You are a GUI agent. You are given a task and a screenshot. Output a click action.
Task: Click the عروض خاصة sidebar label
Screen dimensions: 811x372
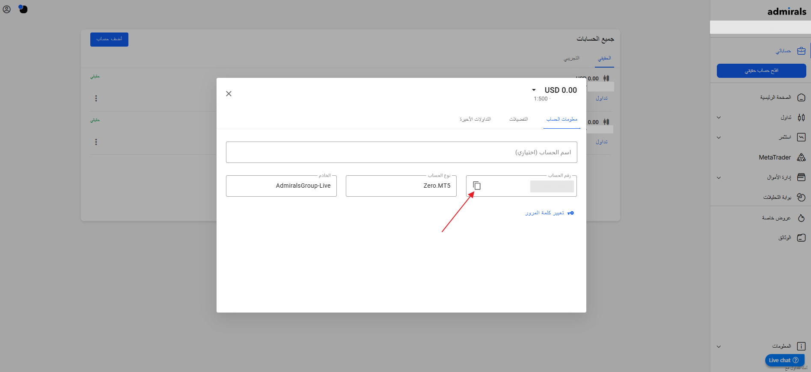(776, 218)
